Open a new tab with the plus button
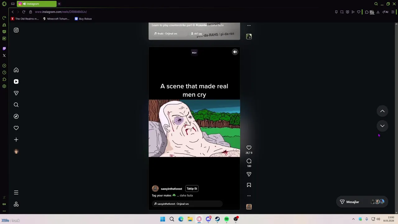398x224 pixels. (x=59, y=4)
